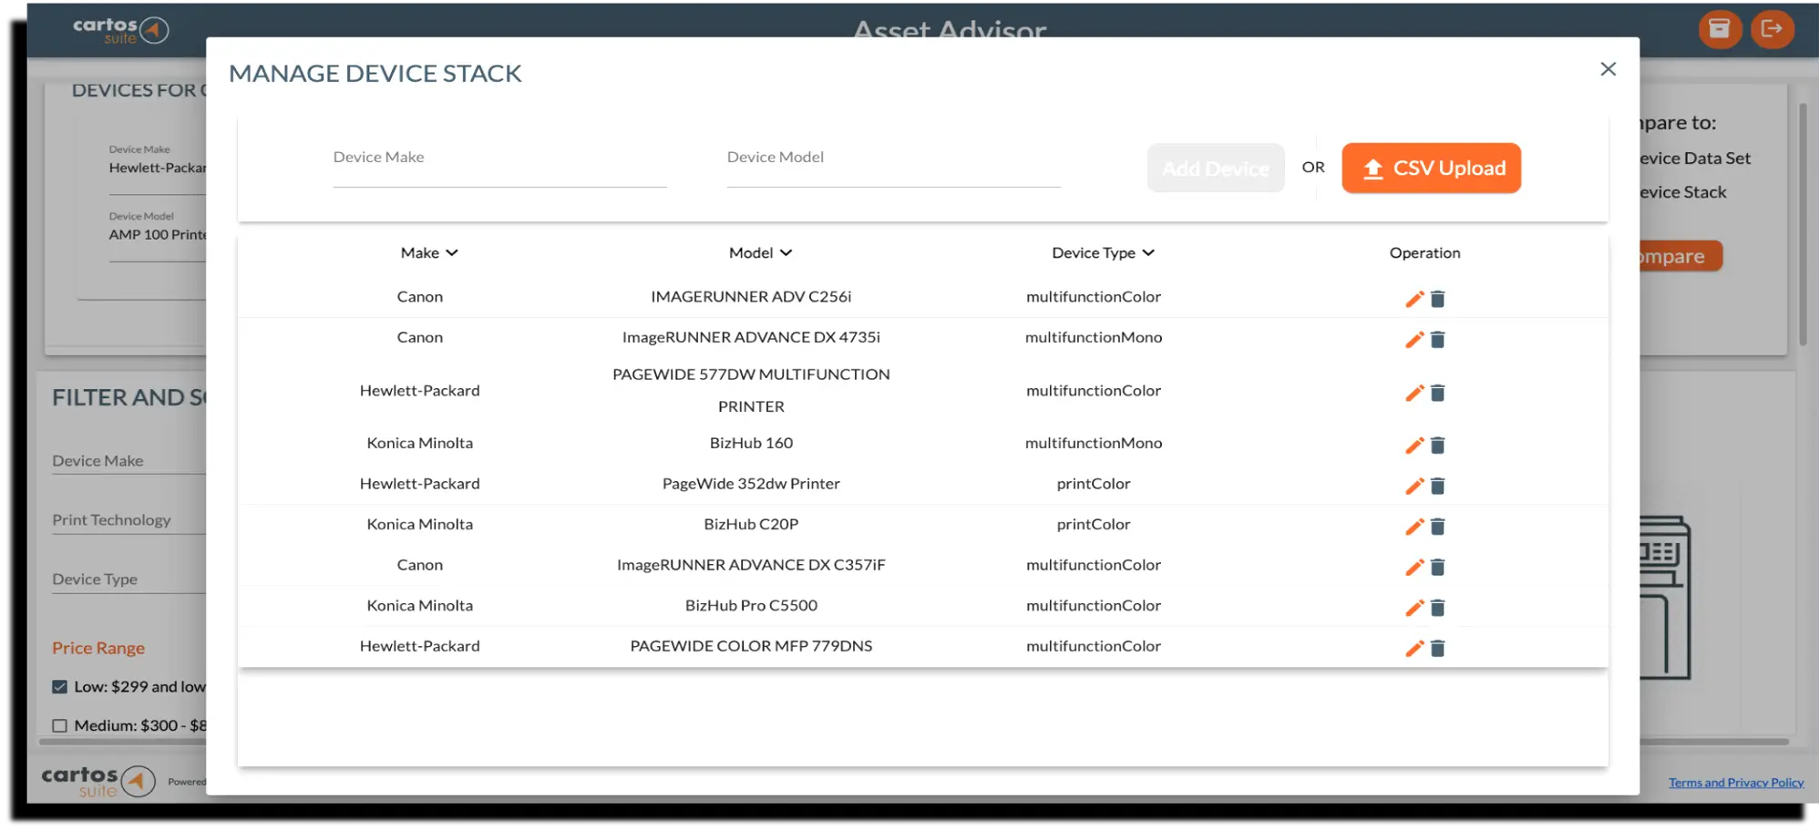Edit the PageWide 352dw Printer row
This screenshot has width=1820, height=831.
tap(1414, 486)
